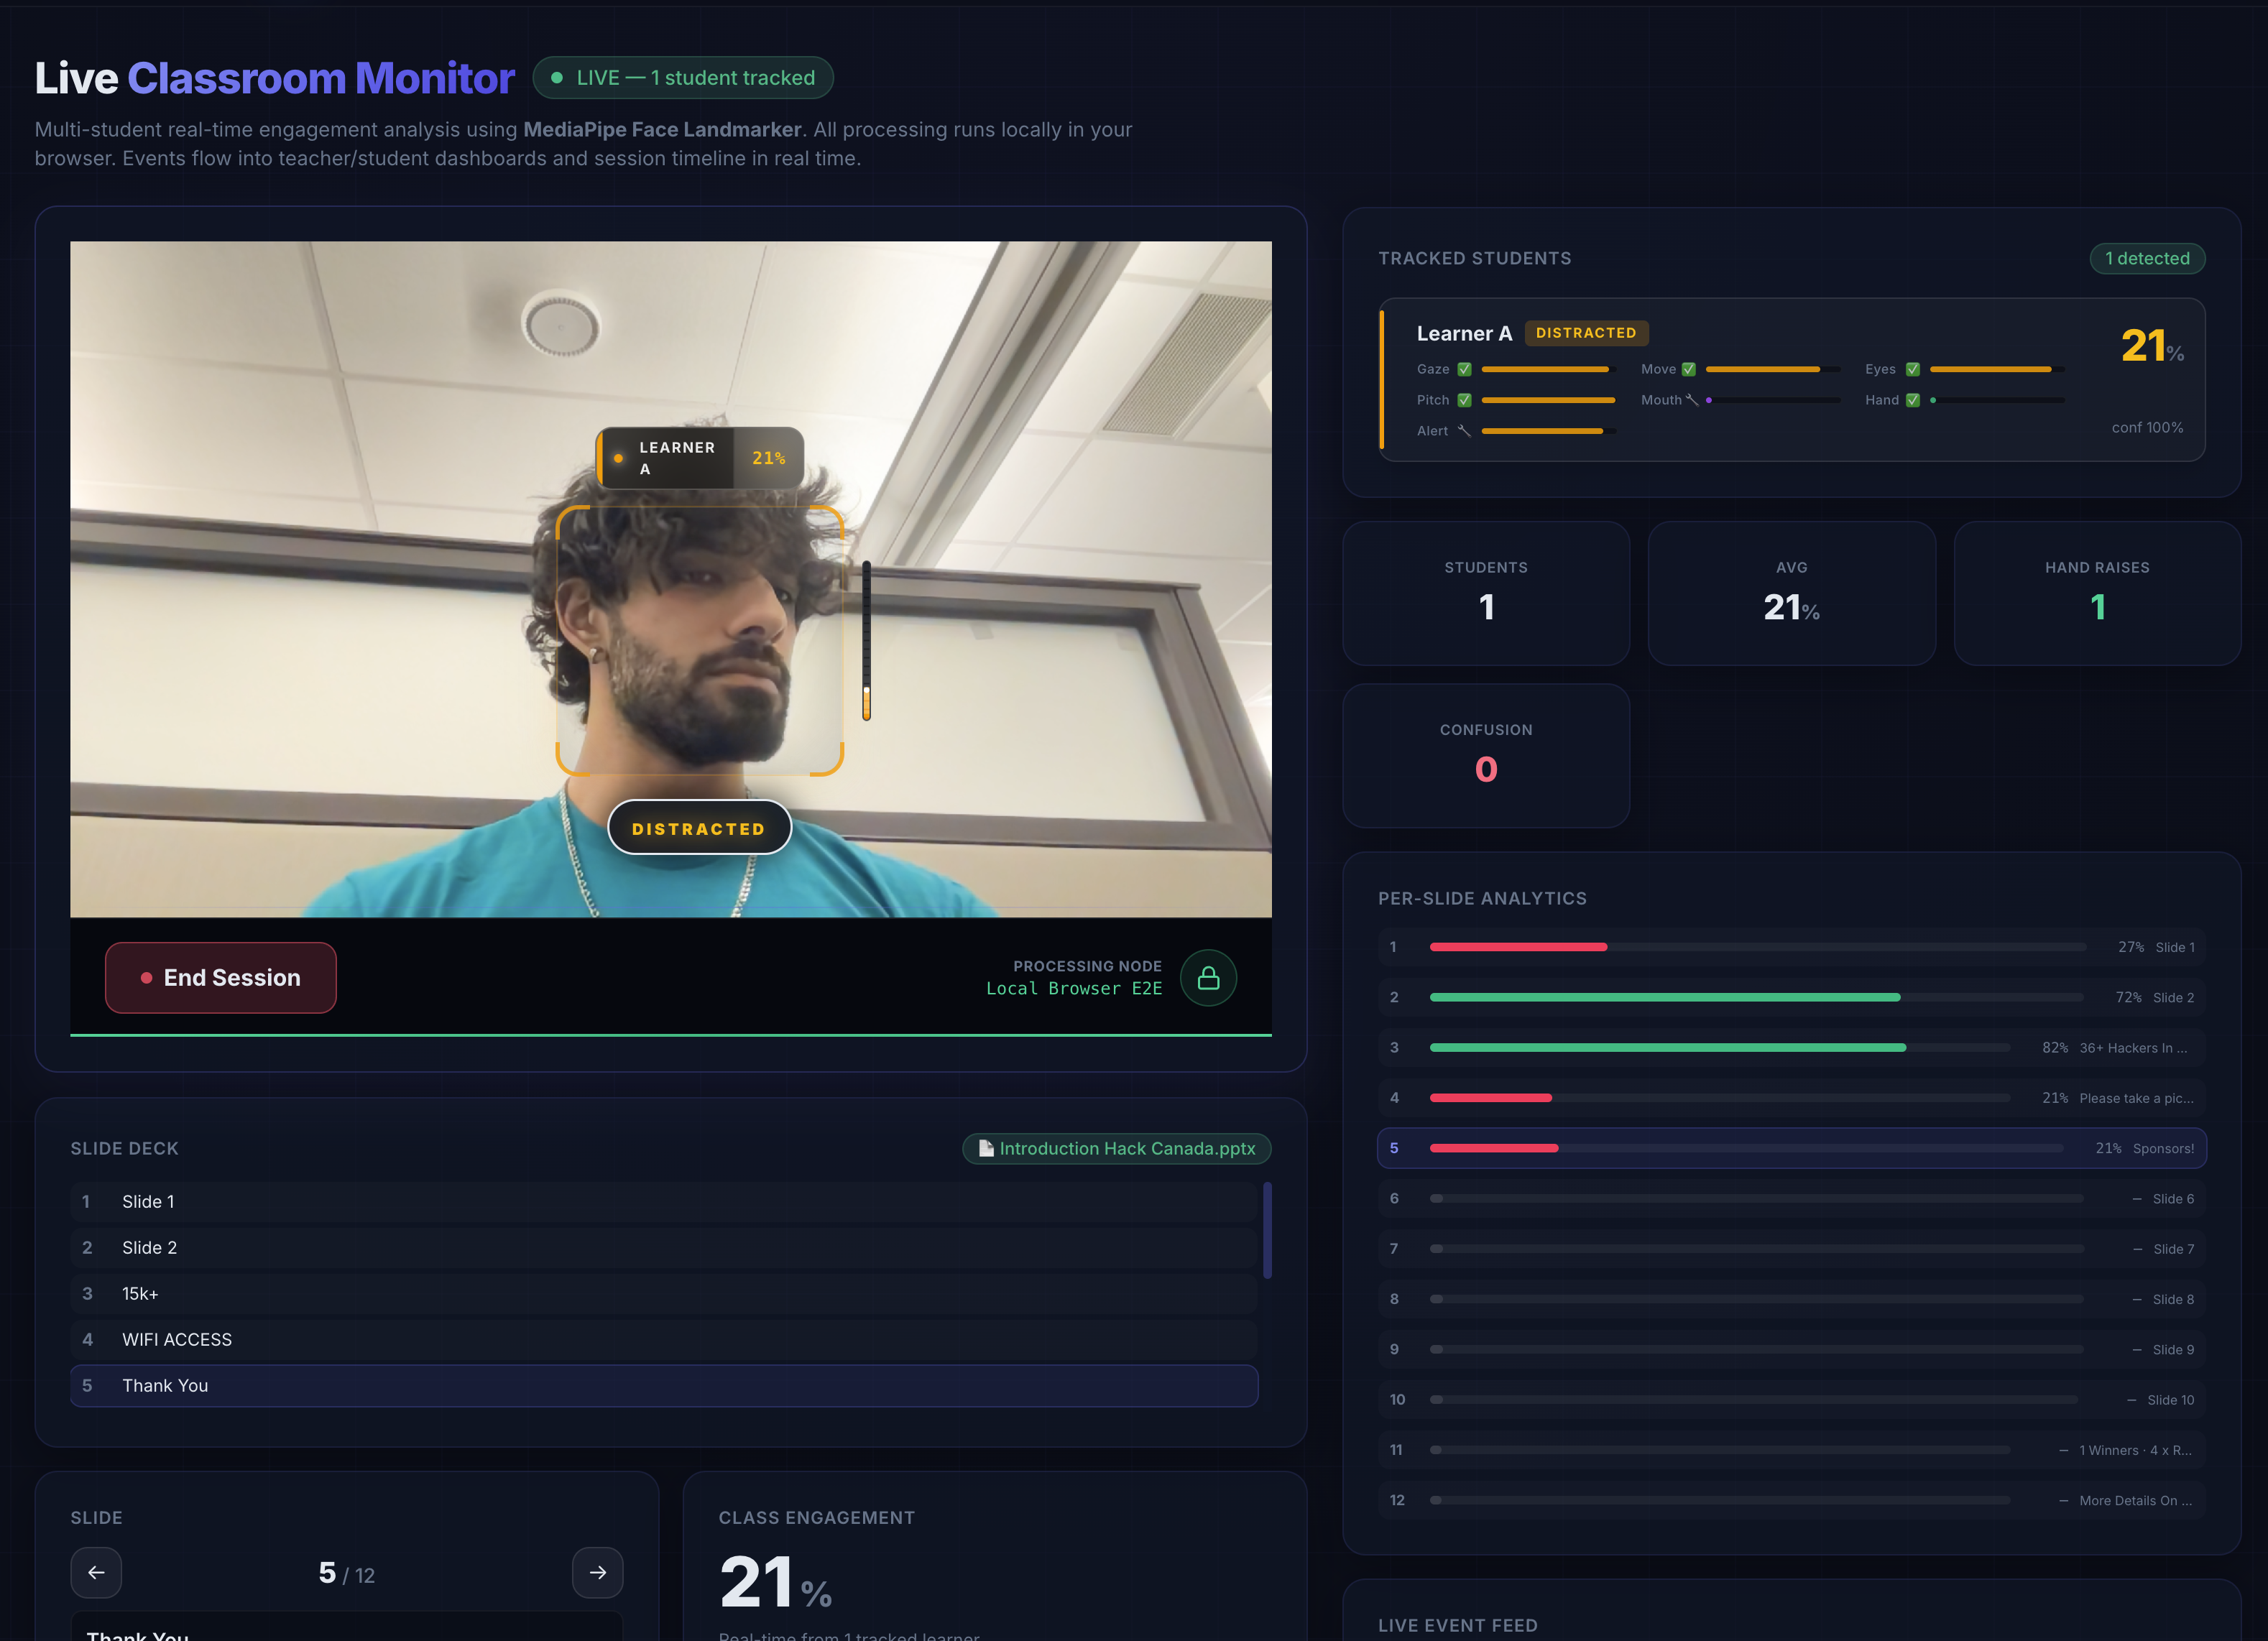Click the file icon in Introduction Hack Canada.pptx
Viewport: 2268px width, 1641px height.
click(985, 1149)
